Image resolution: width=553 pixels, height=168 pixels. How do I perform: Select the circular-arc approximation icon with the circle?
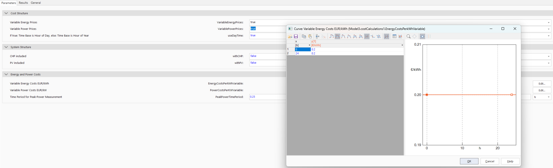coord(355,36)
